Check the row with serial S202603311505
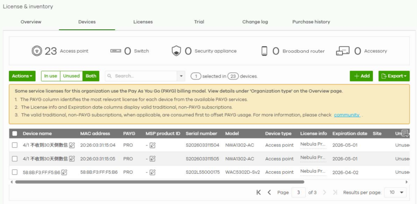This screenshot has height=204, width=417. pos(15,159)
